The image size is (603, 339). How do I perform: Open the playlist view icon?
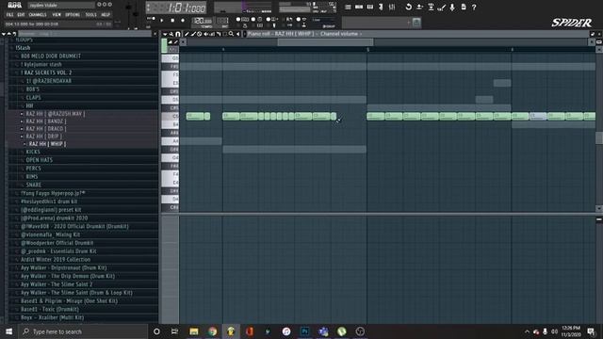click(x=348, y=7)
